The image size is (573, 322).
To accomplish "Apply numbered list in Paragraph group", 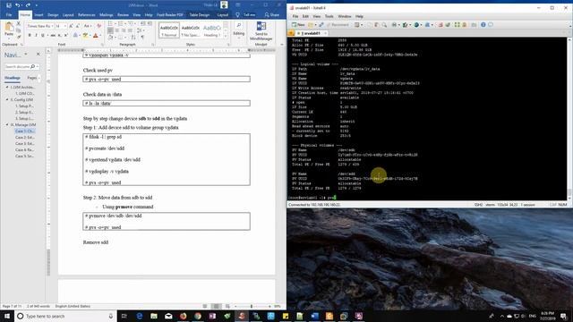I will (x=122, y=24).
